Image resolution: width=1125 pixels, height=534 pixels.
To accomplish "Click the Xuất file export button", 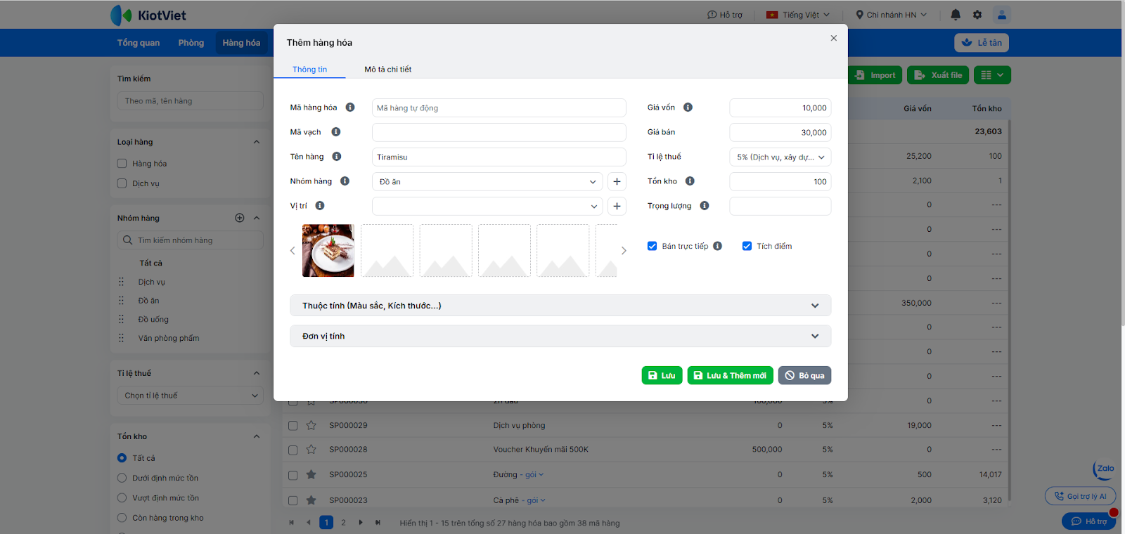I will (938, 75).
